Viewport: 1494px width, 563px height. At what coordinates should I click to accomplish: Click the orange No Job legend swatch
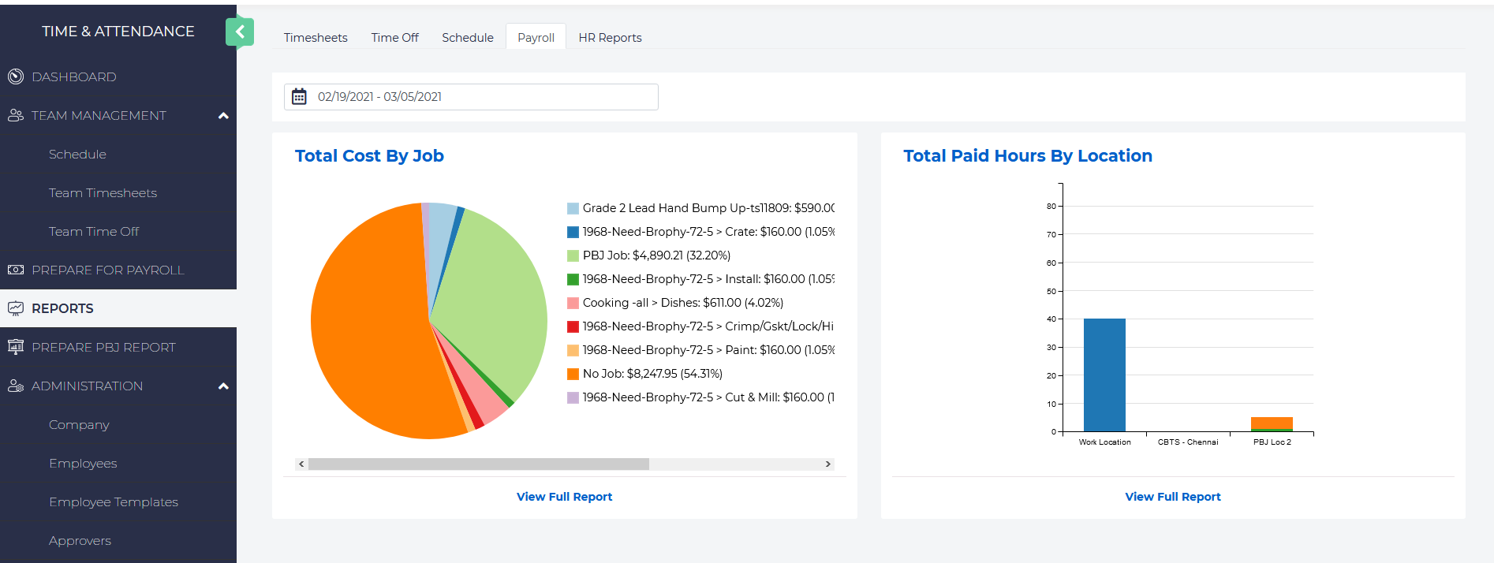(573, 374)
